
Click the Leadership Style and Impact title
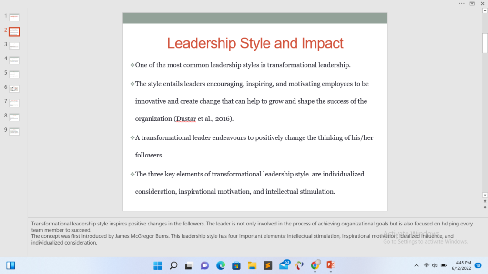tap(255, 43)
